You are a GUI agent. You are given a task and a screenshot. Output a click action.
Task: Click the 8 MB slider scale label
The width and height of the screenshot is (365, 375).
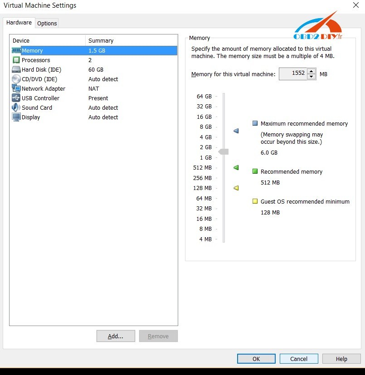[205, 229]
